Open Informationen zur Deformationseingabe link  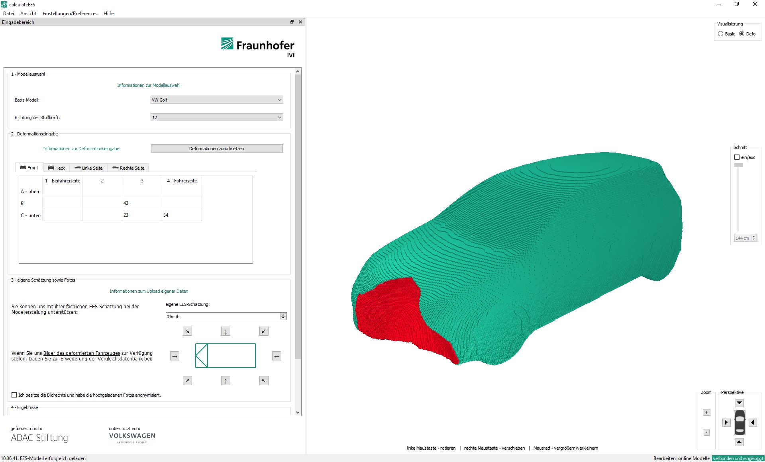(81, 149)
